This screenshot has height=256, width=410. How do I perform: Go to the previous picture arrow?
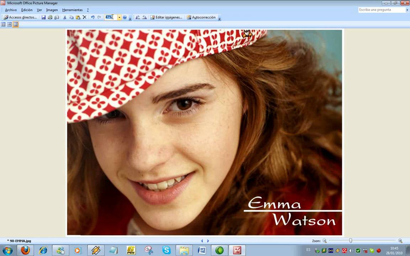coord(201,241)
